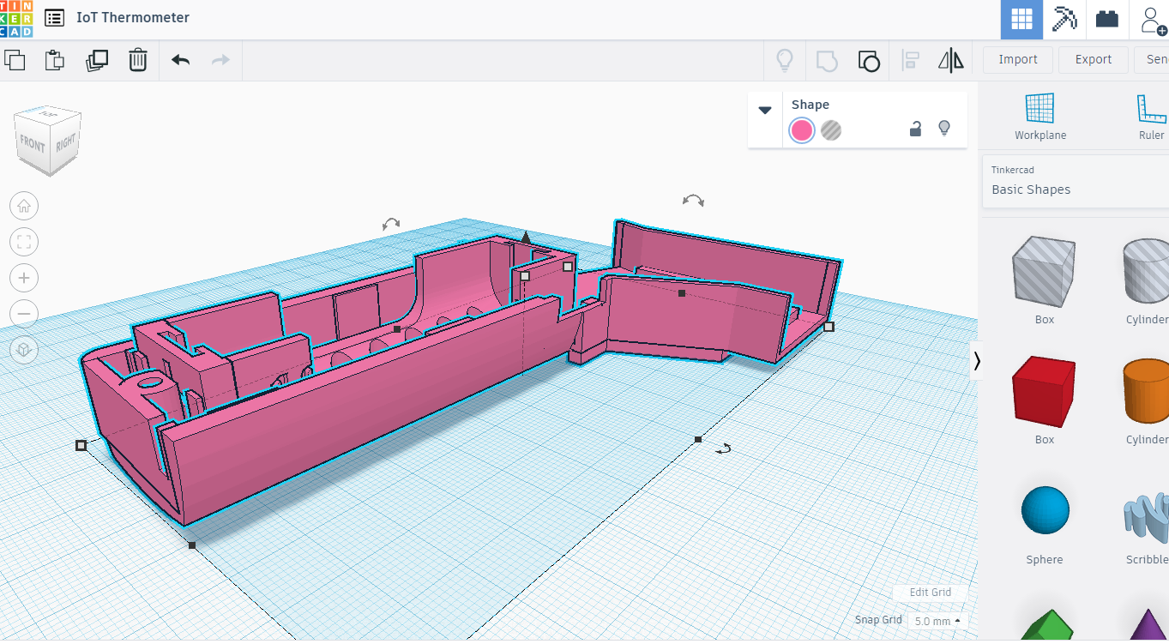
Task: Open the Tinkercad logo home link
Action: pos(15,19)
